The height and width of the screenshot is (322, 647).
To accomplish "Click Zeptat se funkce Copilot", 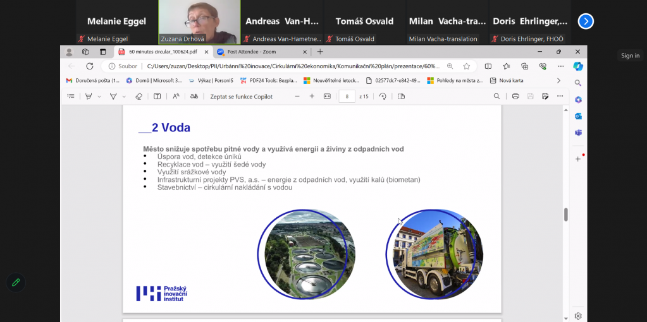I will pyautogui.click(x=242, y=97).
